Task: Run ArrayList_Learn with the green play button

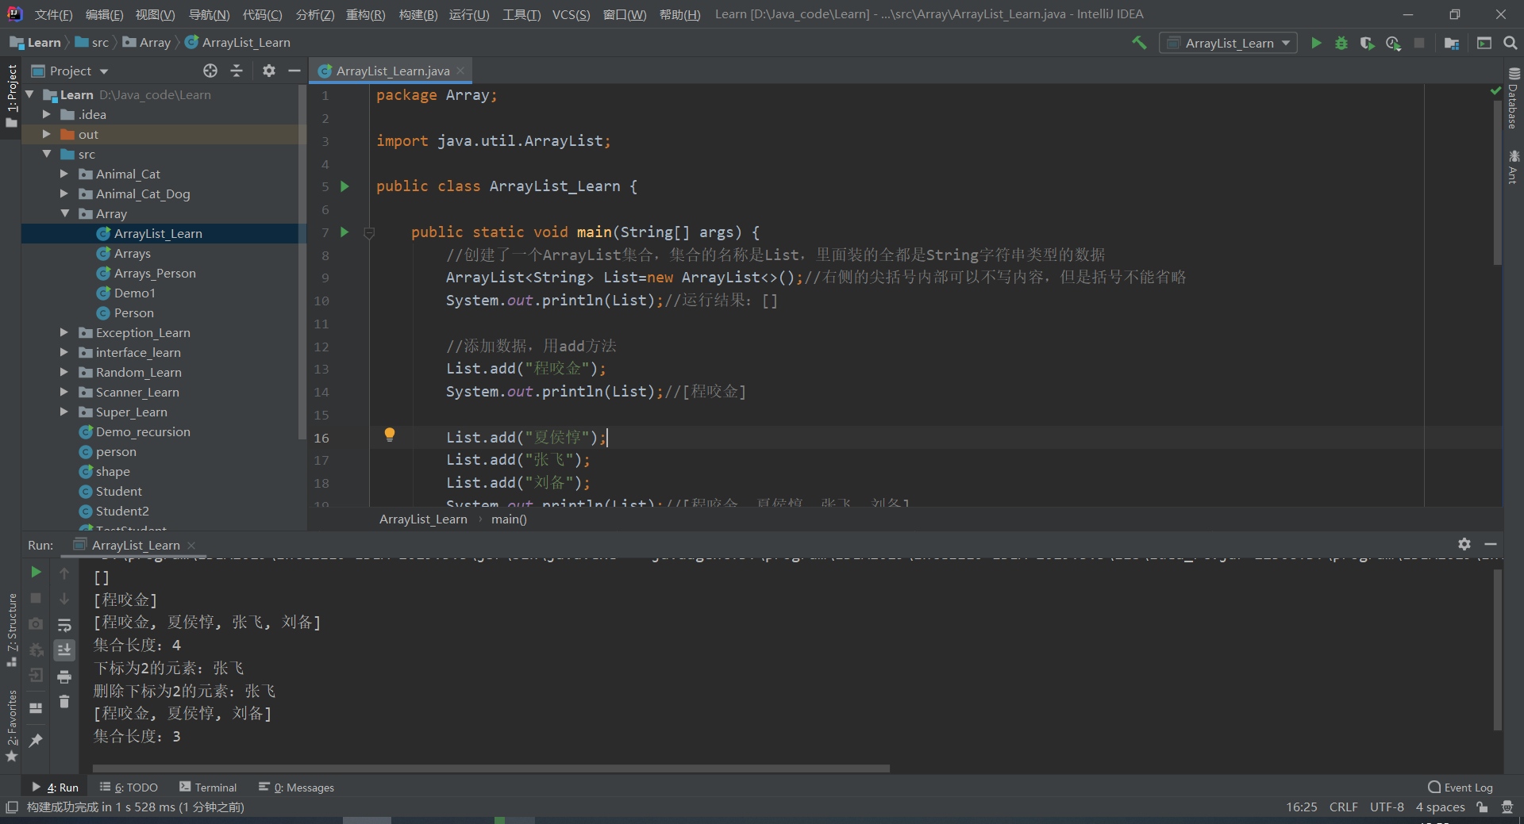Action: click(1316, 43)
